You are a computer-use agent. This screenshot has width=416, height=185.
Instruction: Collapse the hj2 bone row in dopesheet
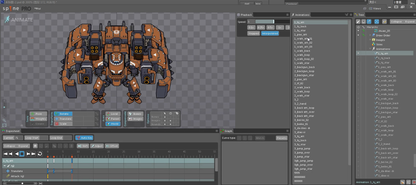(5, 166)
